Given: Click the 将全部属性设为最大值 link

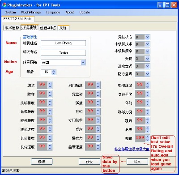Looking at the screenshot, I should point(132,149).
